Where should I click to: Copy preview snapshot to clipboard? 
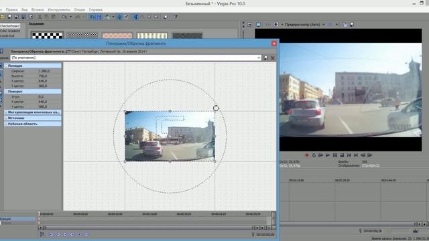point(345,25)
